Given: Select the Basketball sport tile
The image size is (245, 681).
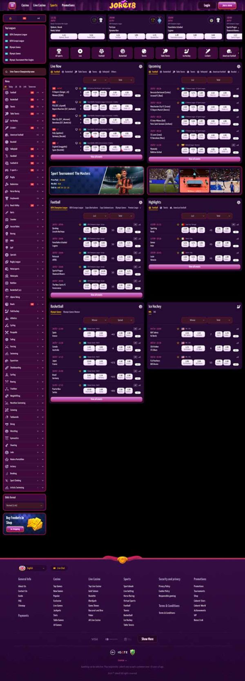Looking at the screenshot, I should [122, 53].
